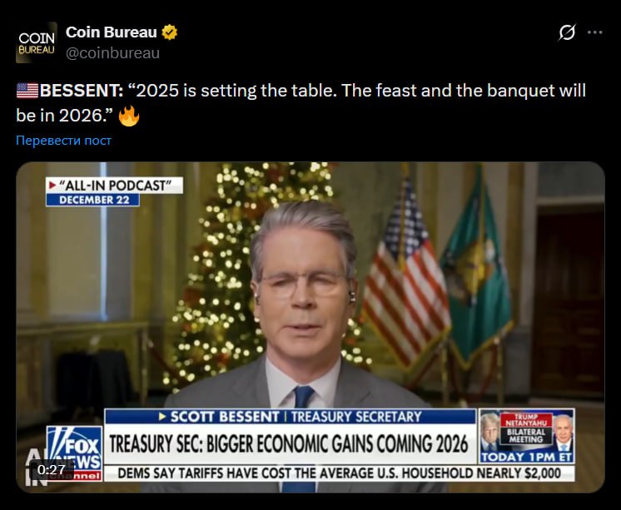Click the December 22 date banner
This screenshot has width=621, height=510.
click(92, 200)
